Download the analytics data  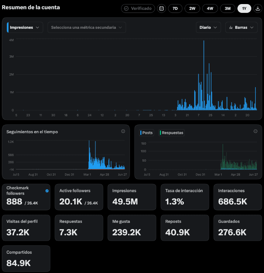pos(258,8)
